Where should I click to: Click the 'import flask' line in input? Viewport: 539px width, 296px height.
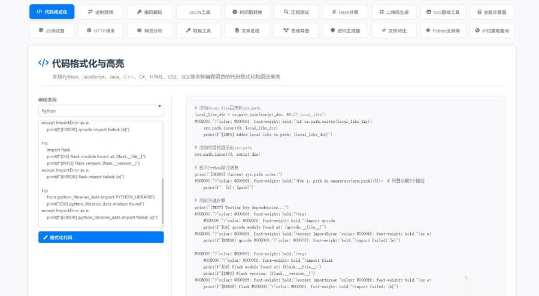pyautogui.click(x=58, y=150)
